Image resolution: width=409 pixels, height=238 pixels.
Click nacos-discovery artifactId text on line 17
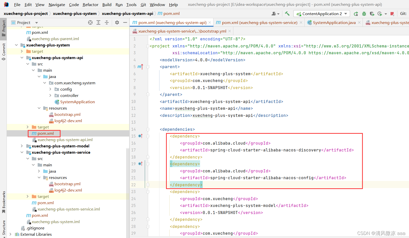265,150
